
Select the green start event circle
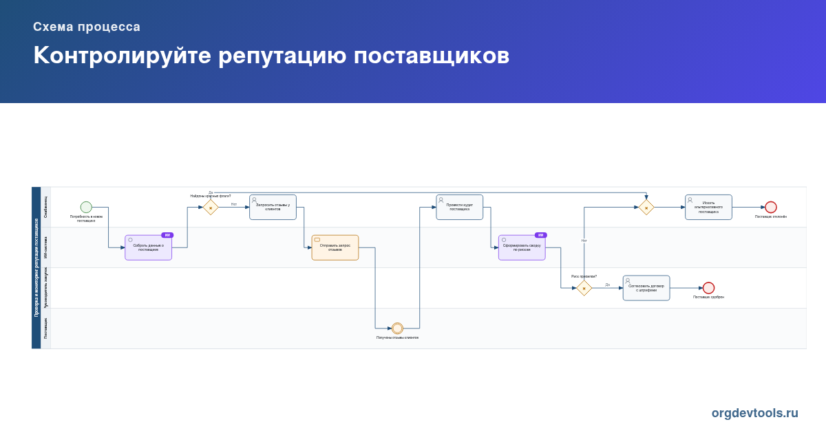click(x=86, y=207)
